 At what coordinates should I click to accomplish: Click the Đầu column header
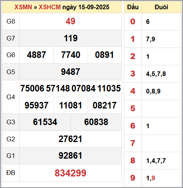(x=133, y=7)
